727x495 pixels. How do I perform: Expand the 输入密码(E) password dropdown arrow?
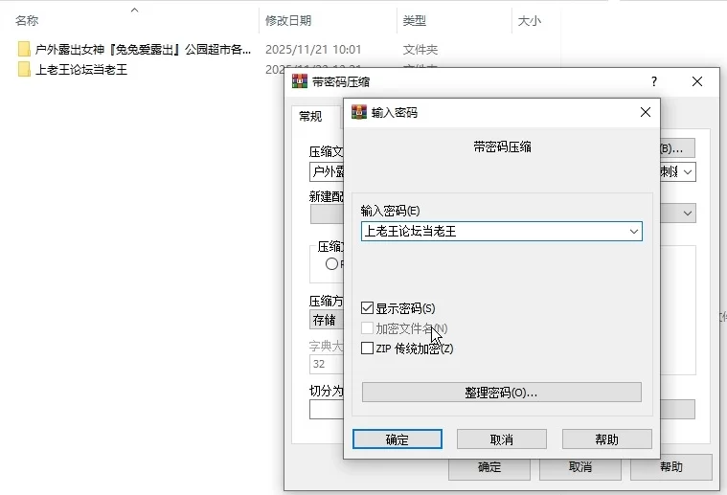click(x=634, y=232)
